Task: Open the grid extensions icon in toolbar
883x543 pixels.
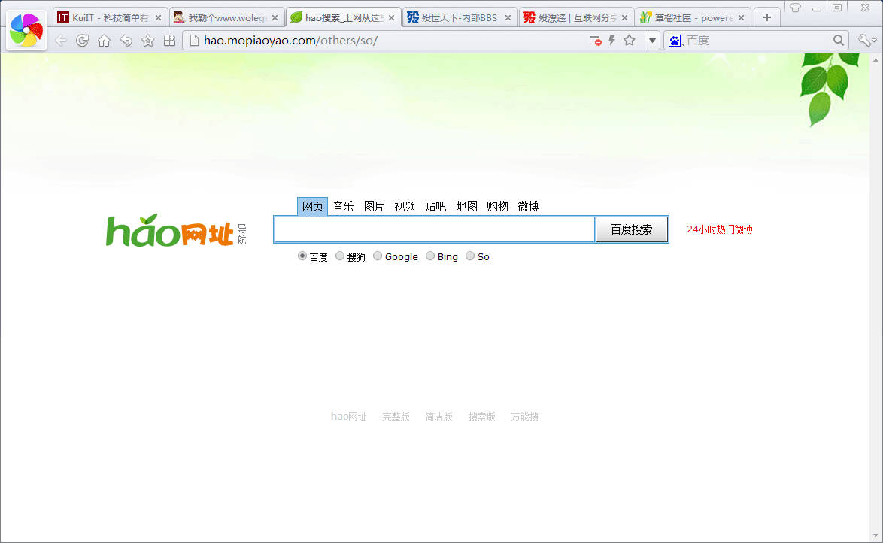Action: click(169, 41)
